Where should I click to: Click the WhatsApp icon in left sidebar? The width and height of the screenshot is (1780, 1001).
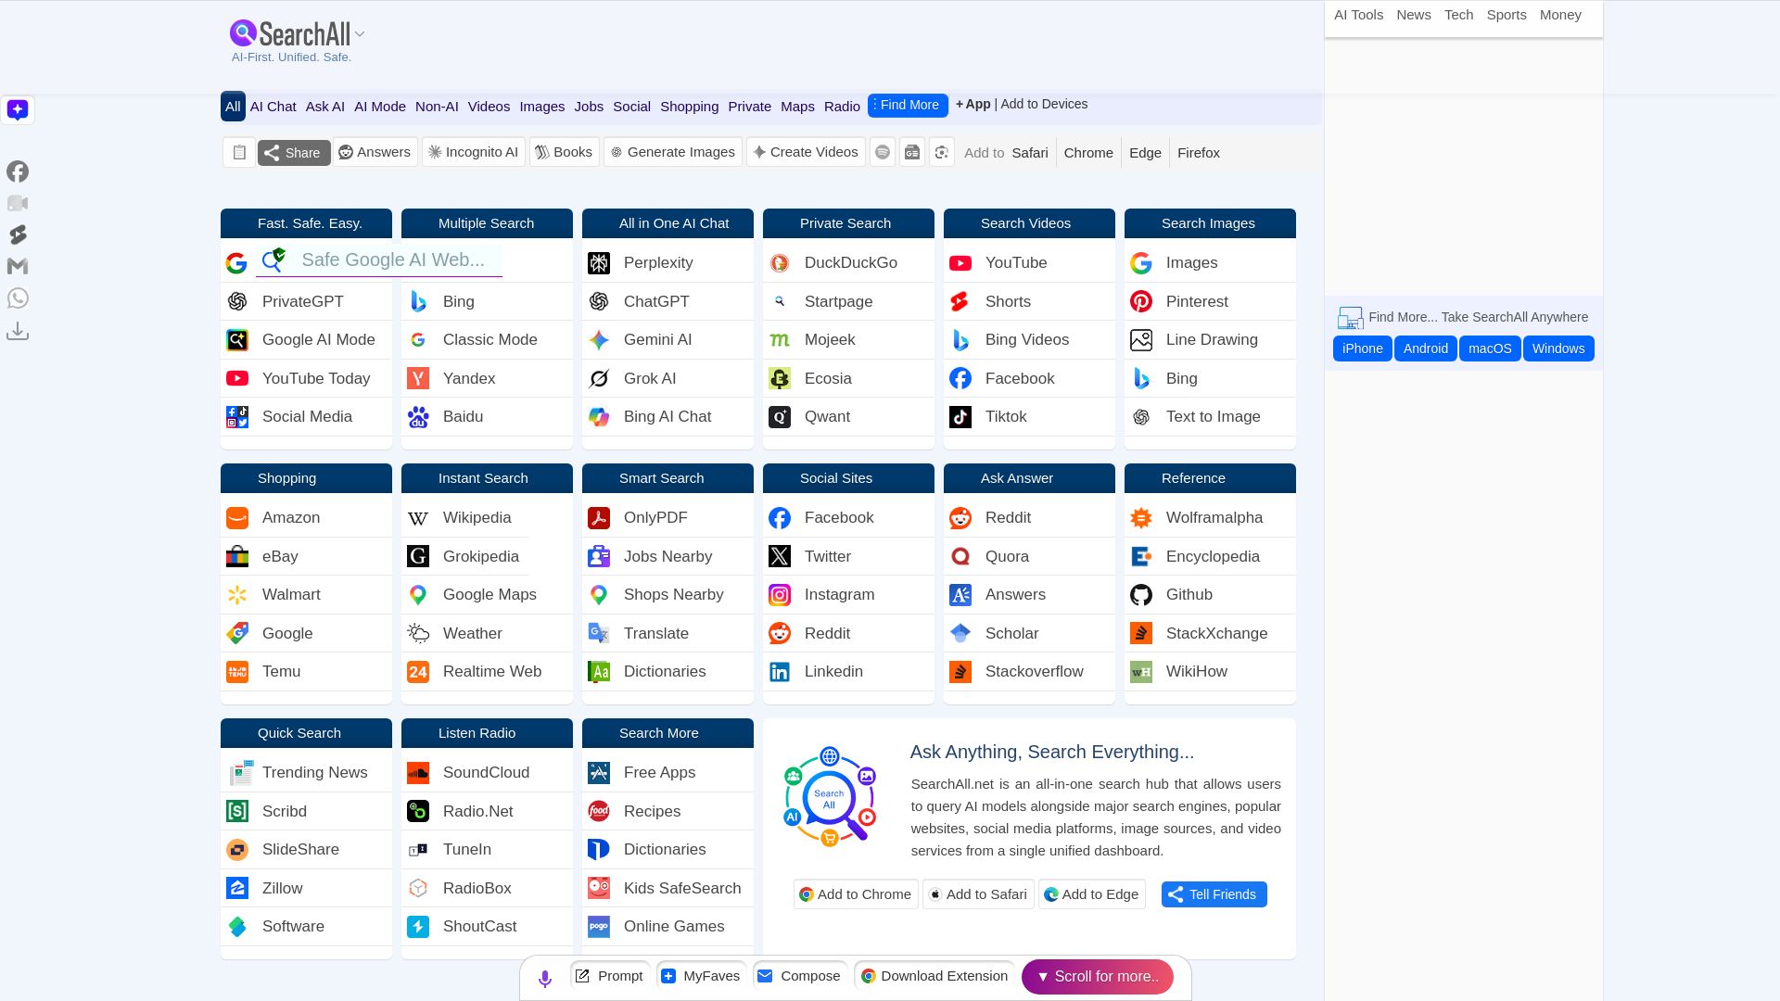coord(18,298)
